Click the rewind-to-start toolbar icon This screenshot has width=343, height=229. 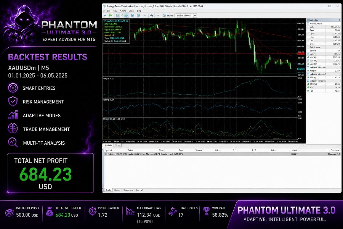105,15
